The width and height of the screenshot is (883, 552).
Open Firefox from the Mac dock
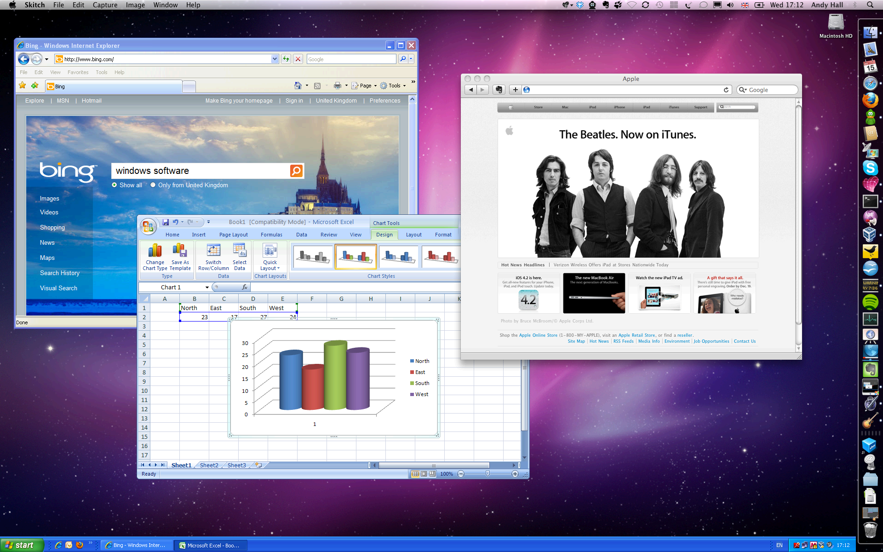[x=870, y=100]
